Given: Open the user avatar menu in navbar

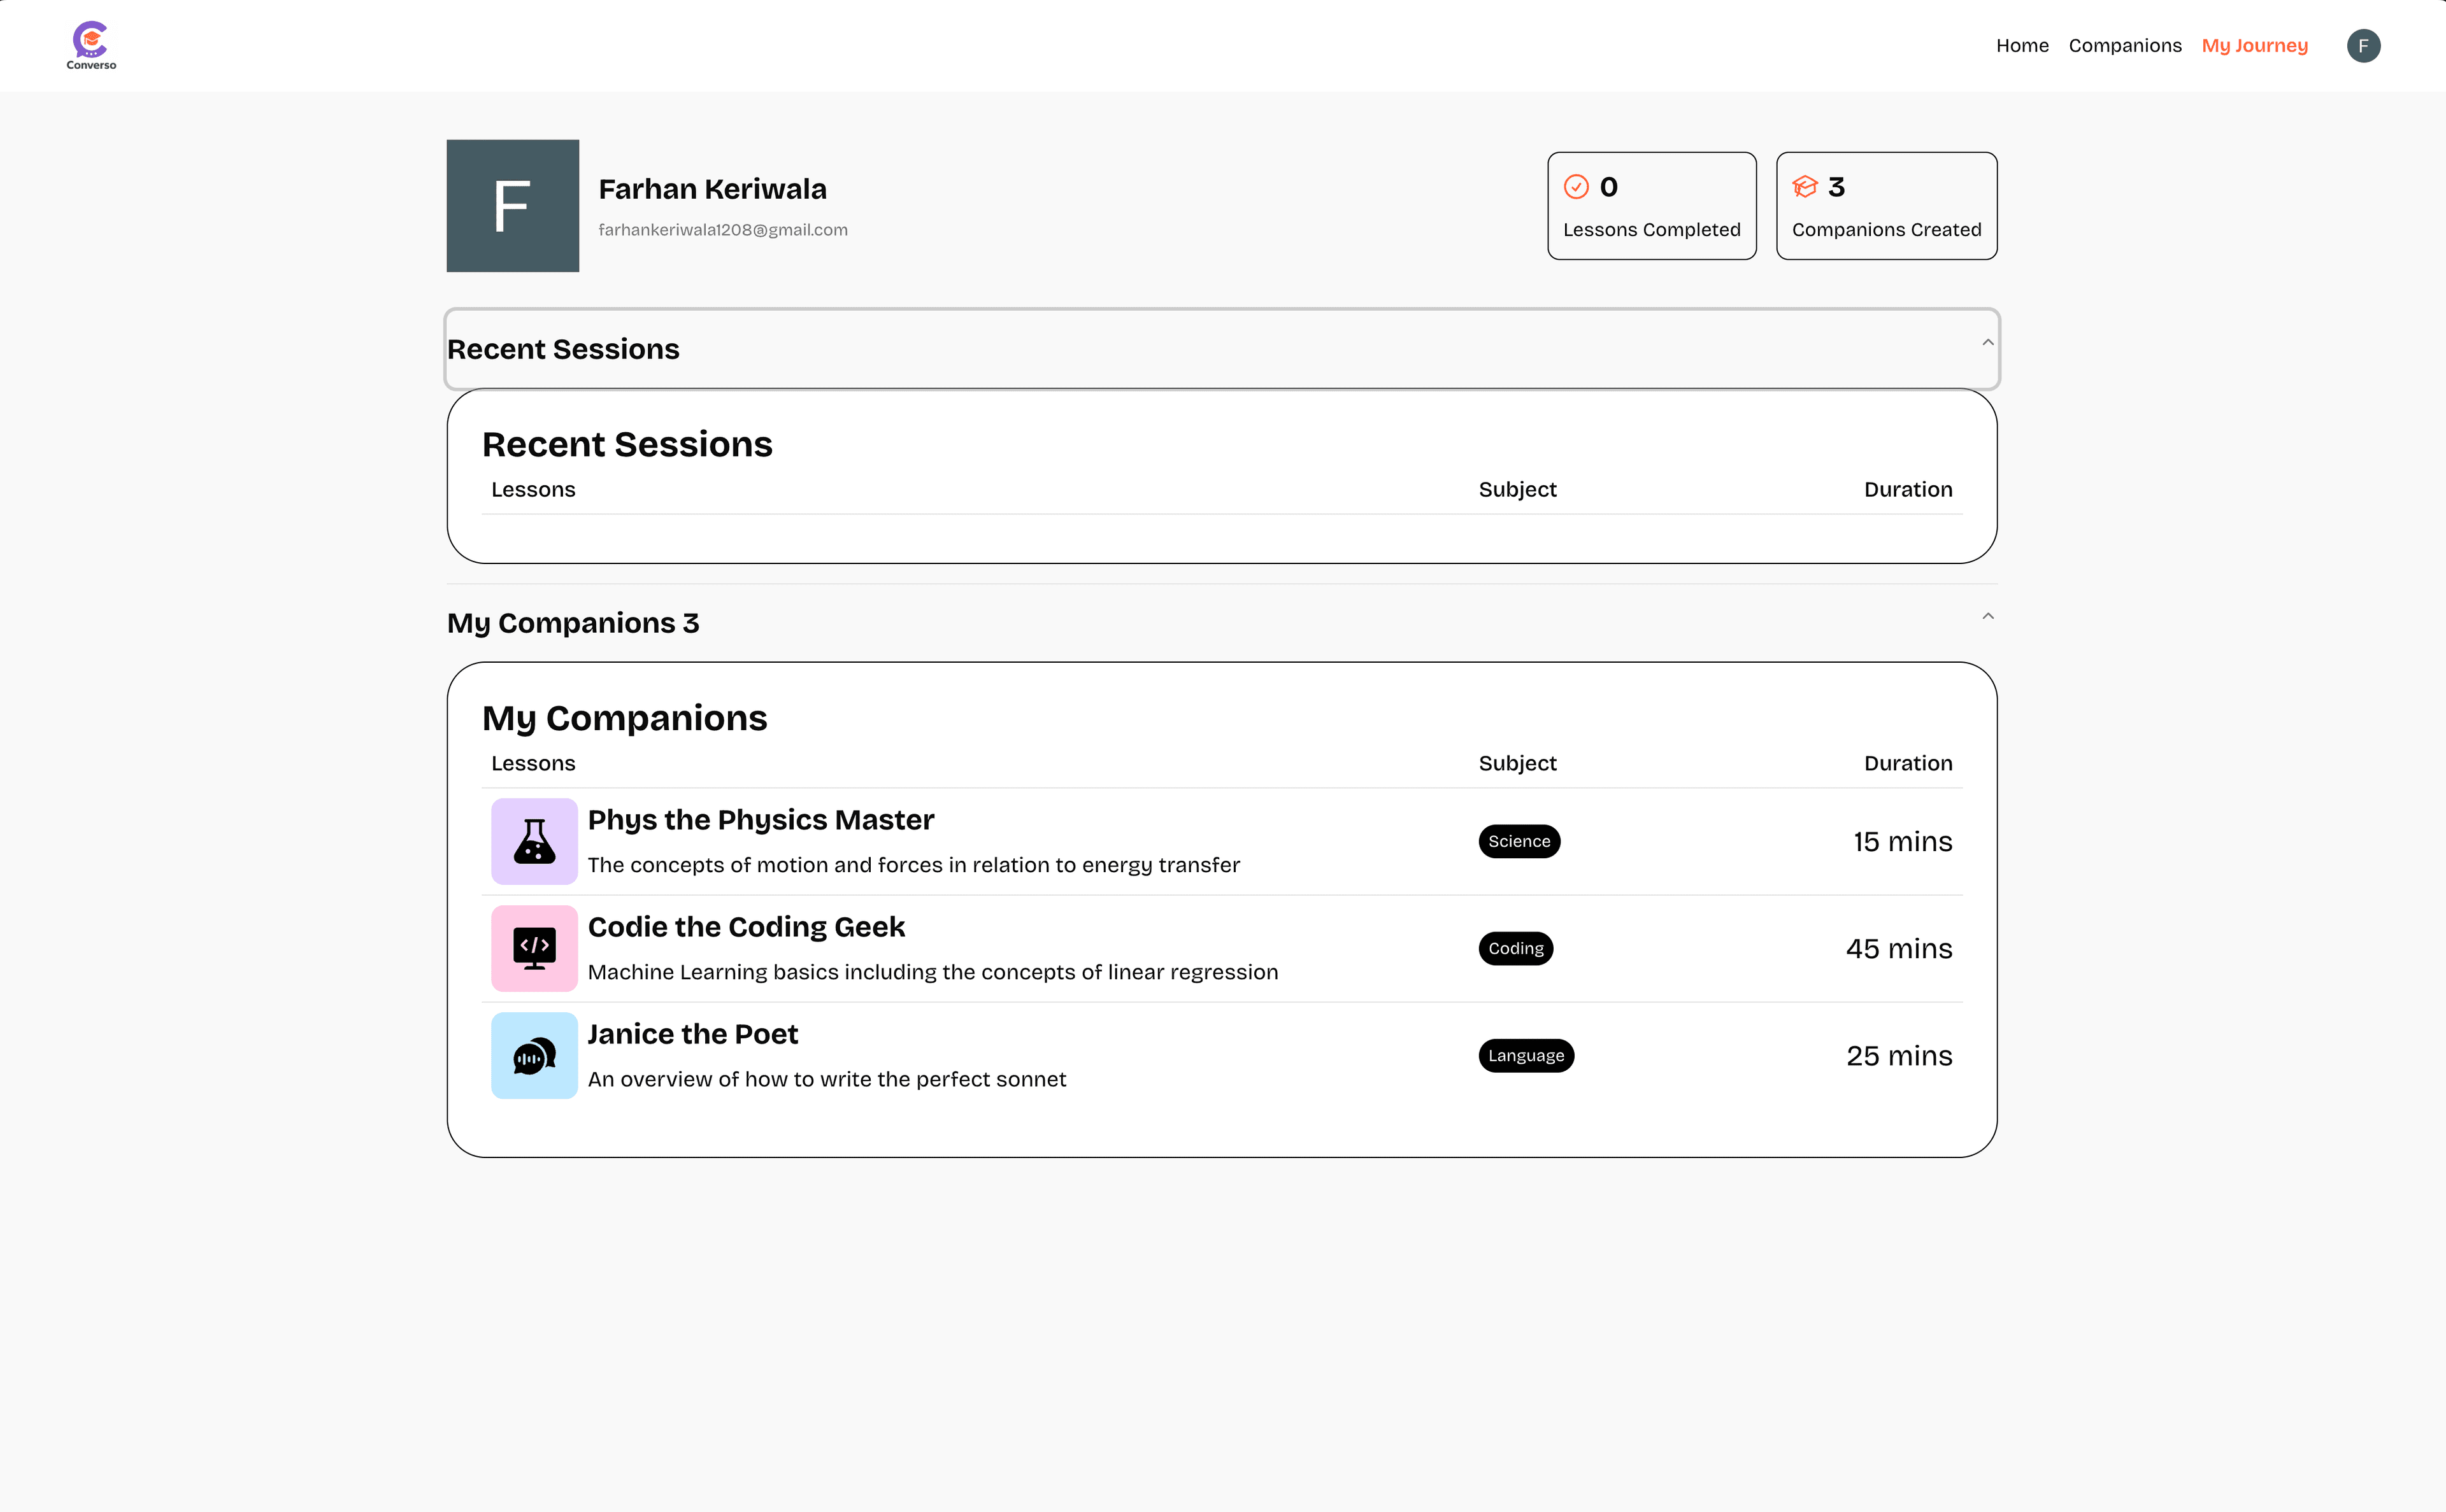Looking at the screenshot, I should 2363,46.
